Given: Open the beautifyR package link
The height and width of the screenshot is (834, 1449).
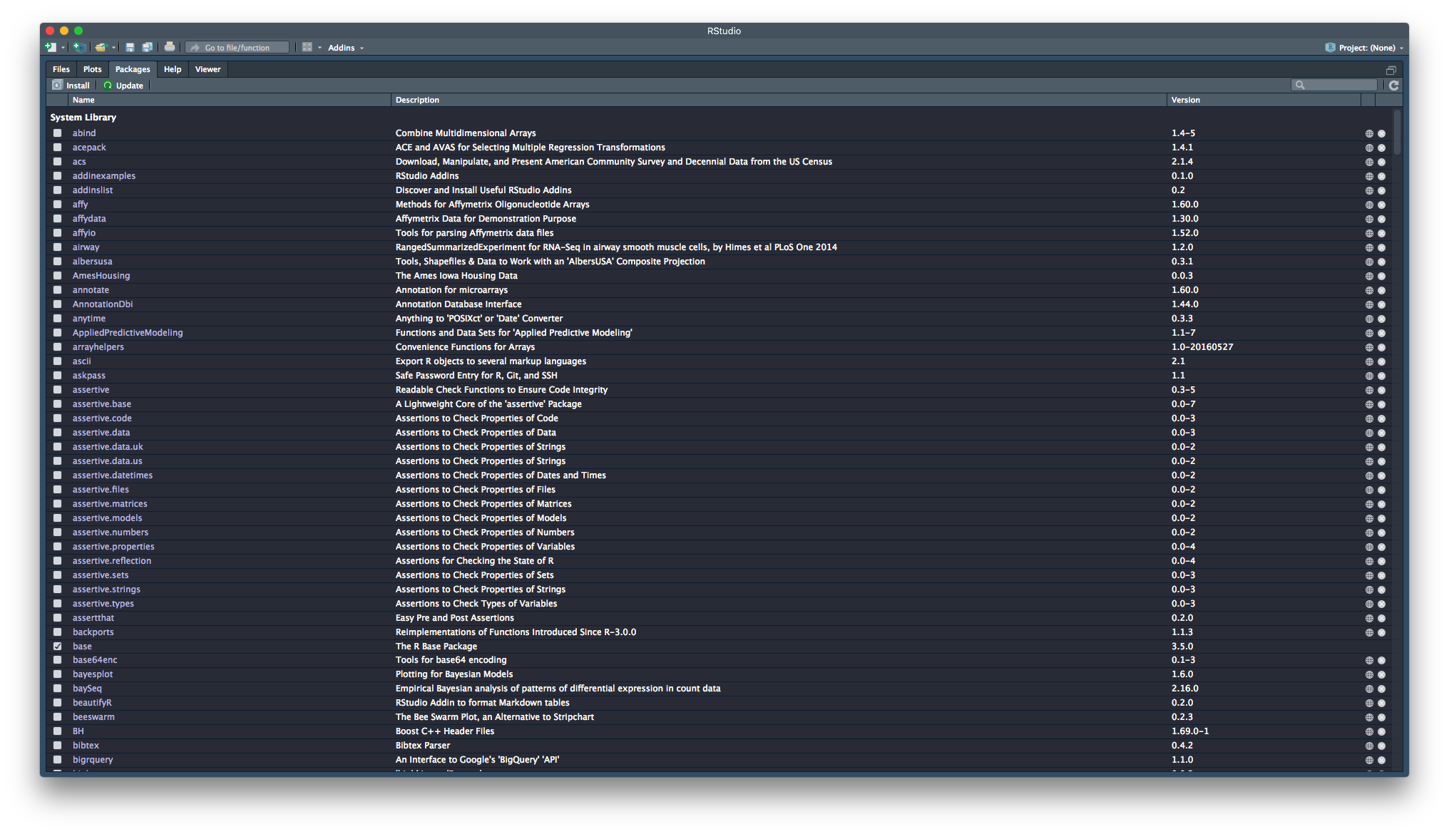Looking at the screenshot, I should 92,703.
